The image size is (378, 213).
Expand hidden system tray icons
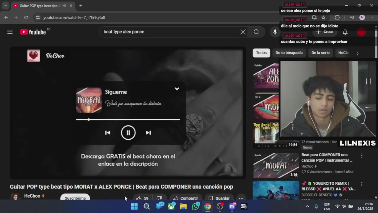click(x=307, y=206)
